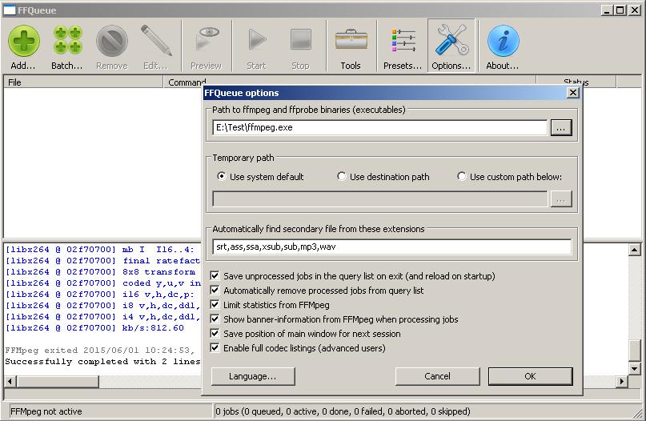Click the Add job green plus icon
Image resolution: width=646 pixels, height=421 pixels.
[x=24, y=41]
